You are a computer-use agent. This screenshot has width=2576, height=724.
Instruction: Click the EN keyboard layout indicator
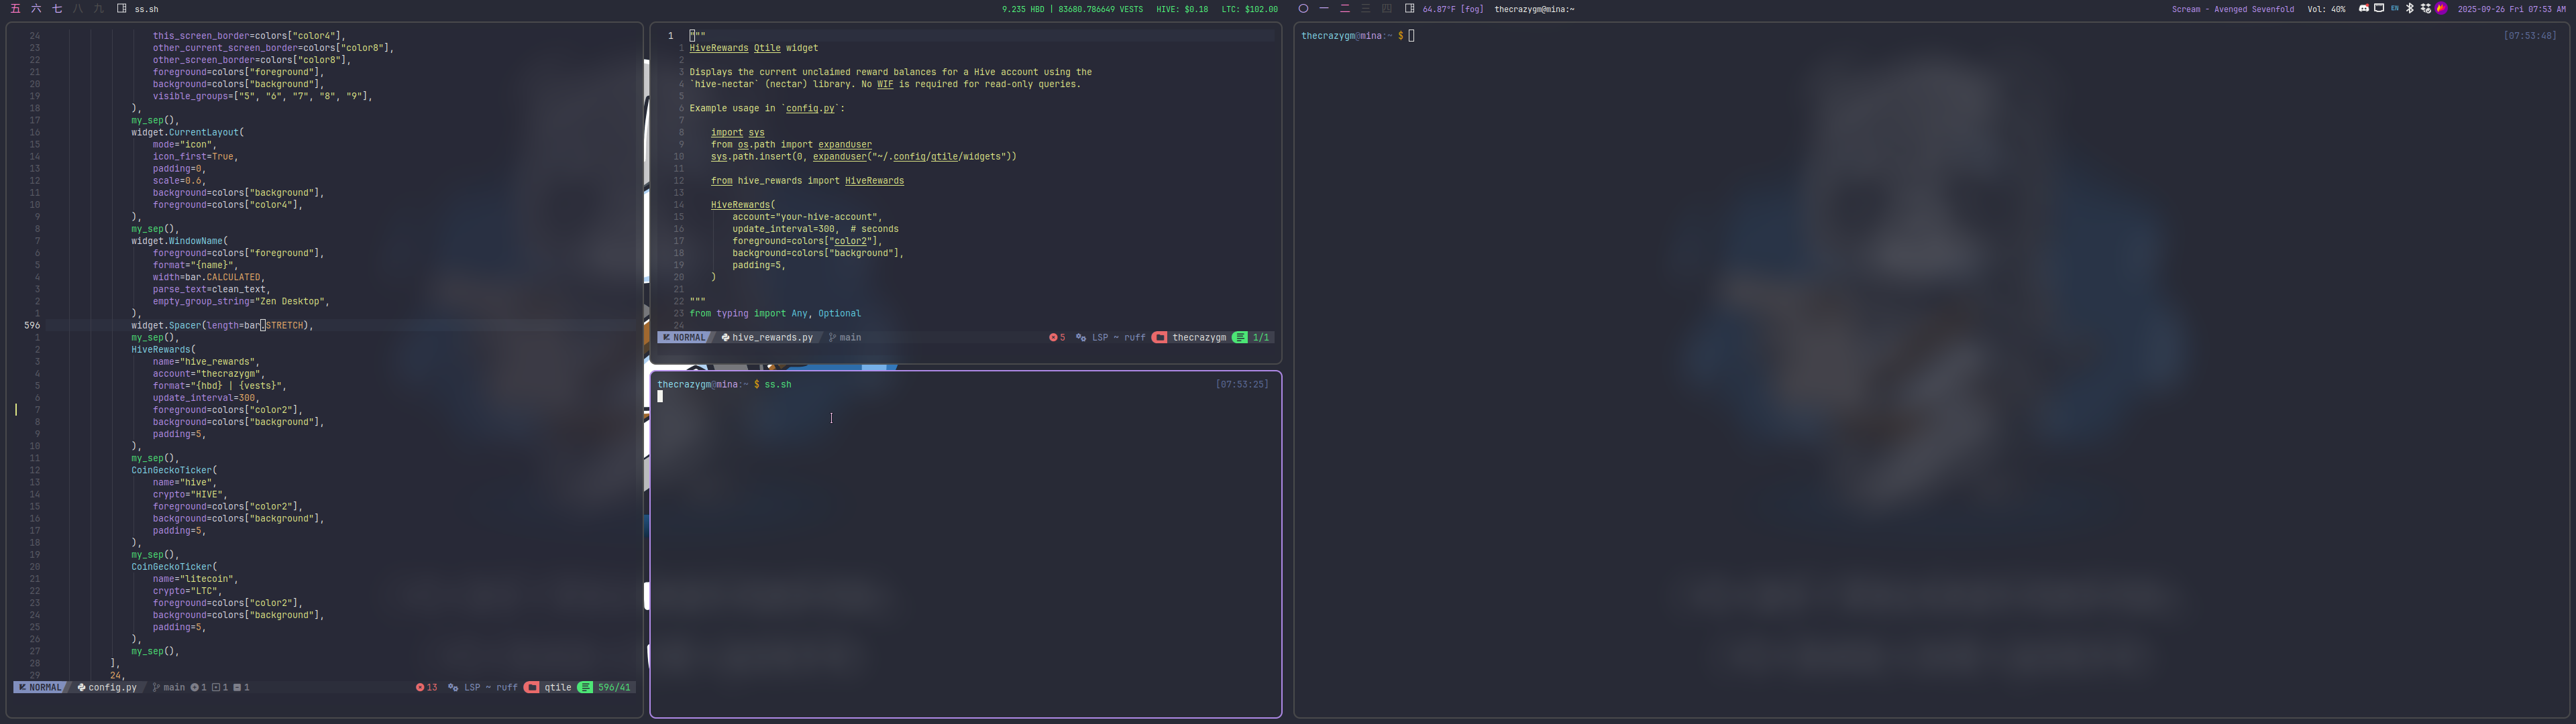tap(2395, 8)
